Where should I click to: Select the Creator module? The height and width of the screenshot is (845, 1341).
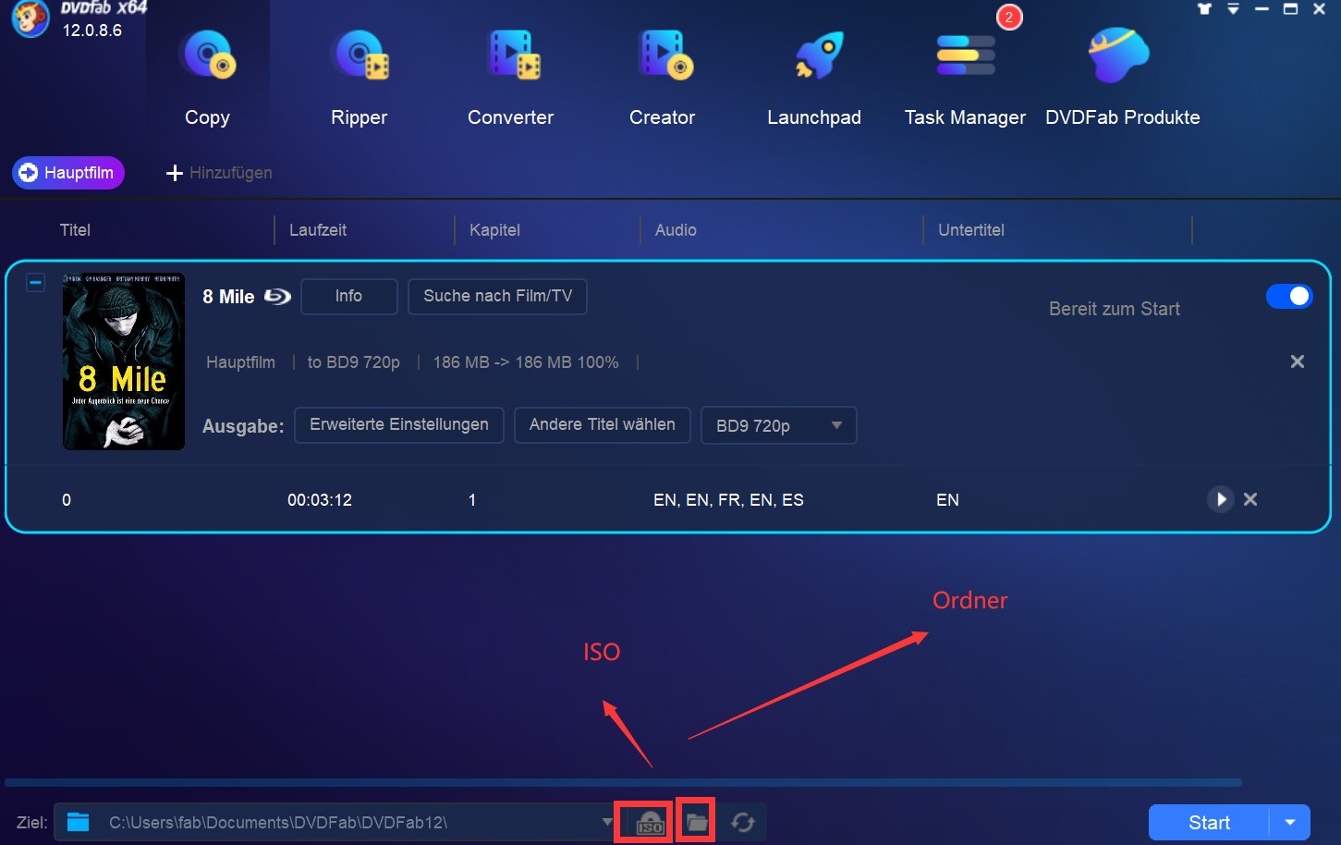[663, 77]
